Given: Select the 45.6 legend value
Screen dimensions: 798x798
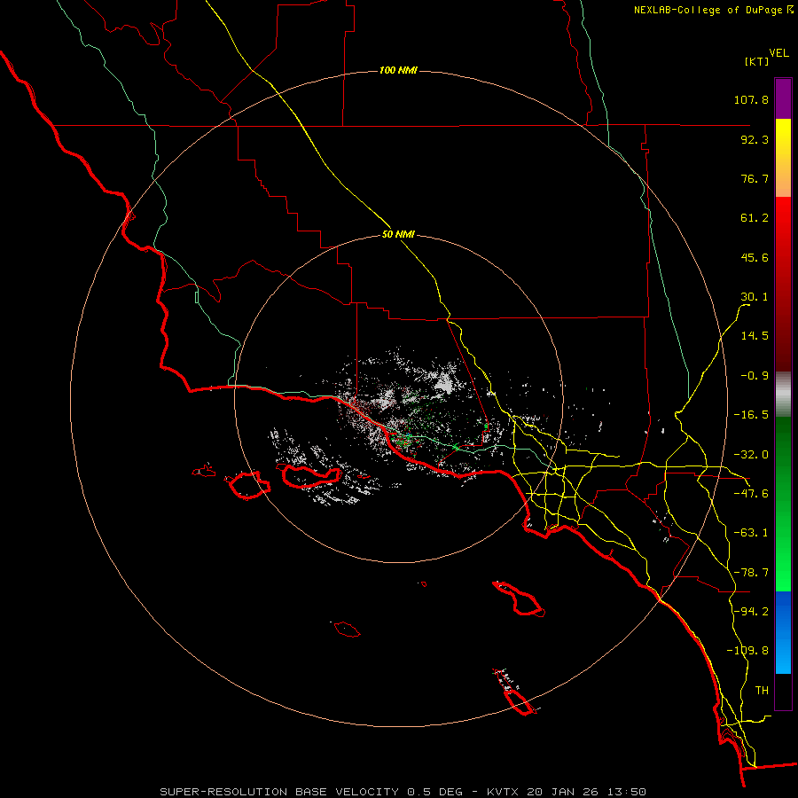Looking at the screenshot, I should 755,257.
